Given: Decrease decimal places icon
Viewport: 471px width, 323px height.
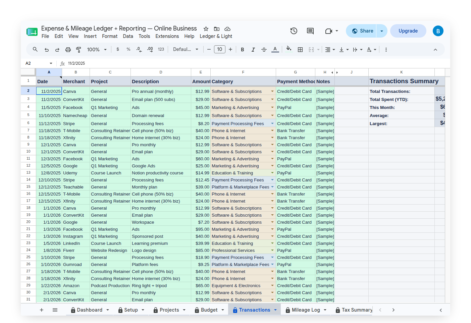Looking at the screenshot, I should (x=139, y=49).
